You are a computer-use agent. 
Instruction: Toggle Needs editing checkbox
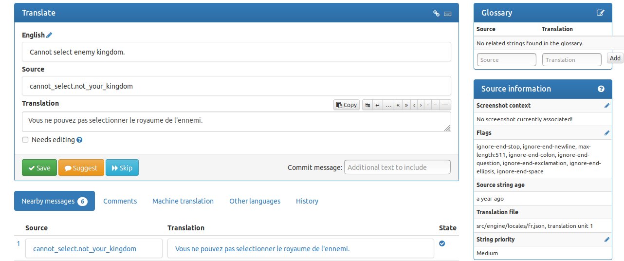pos(25,140)
